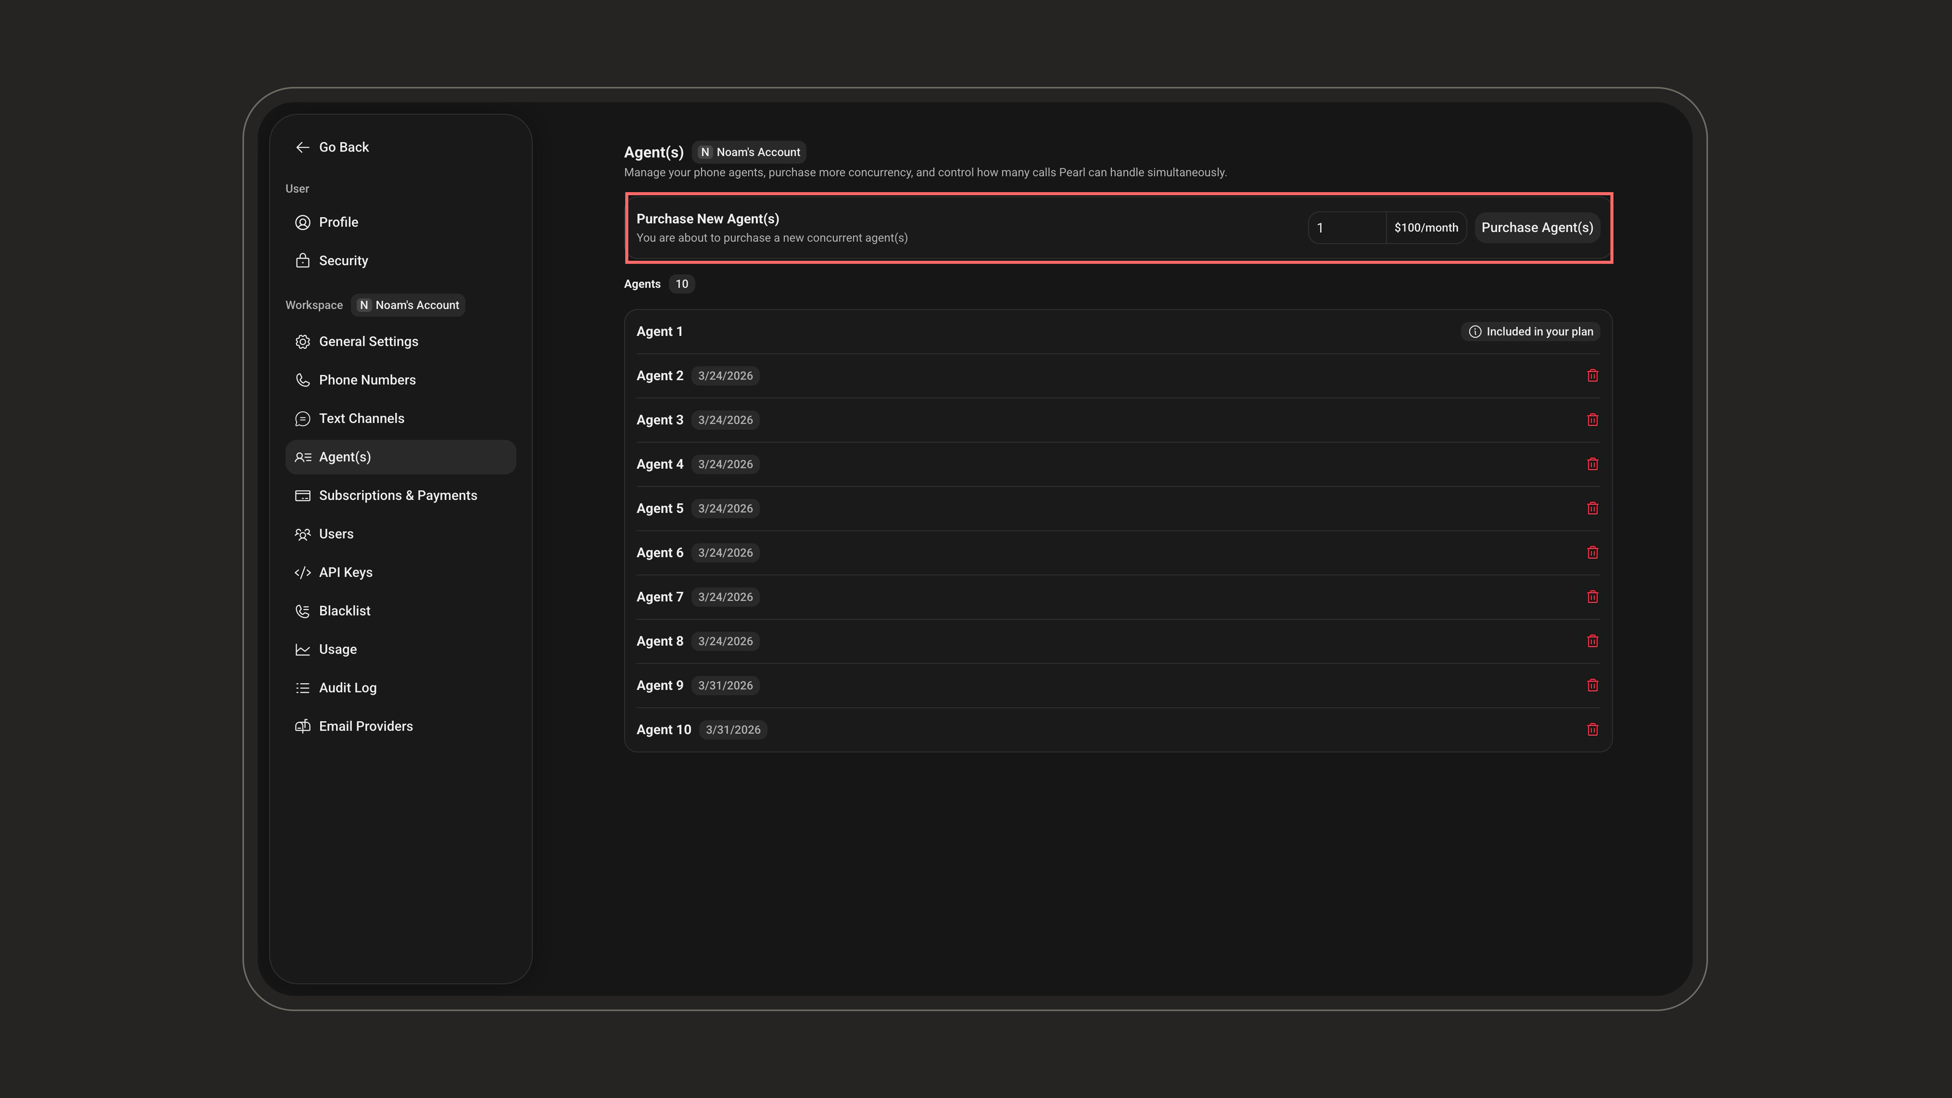Image resolution: width=1952 pixels, height=1098 pixels.
Task: Open the Audit Log
Action: (x=400, y=688)
